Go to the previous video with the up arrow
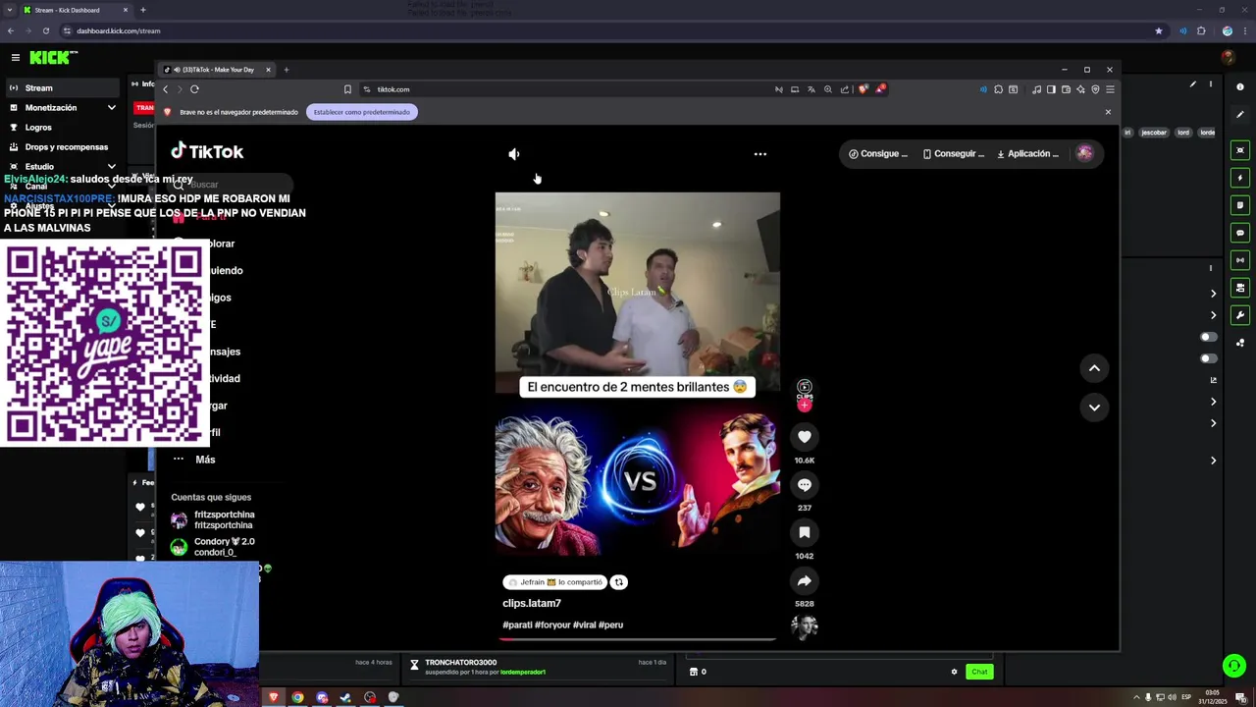Screen dimensions: 1256x707 tap(1094, 368)
